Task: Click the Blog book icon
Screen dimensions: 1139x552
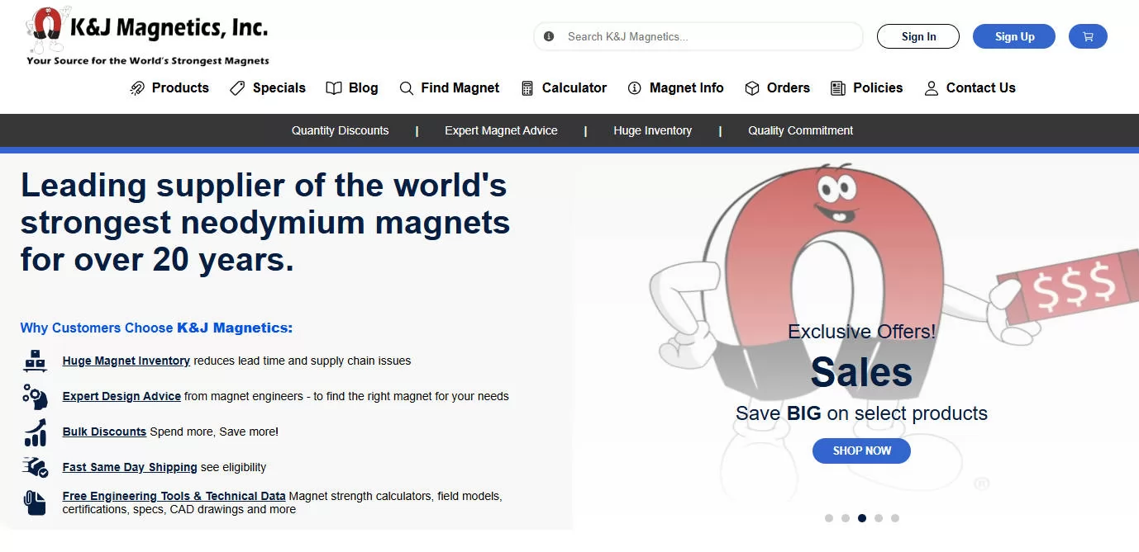Action: [x=334, y=88]
